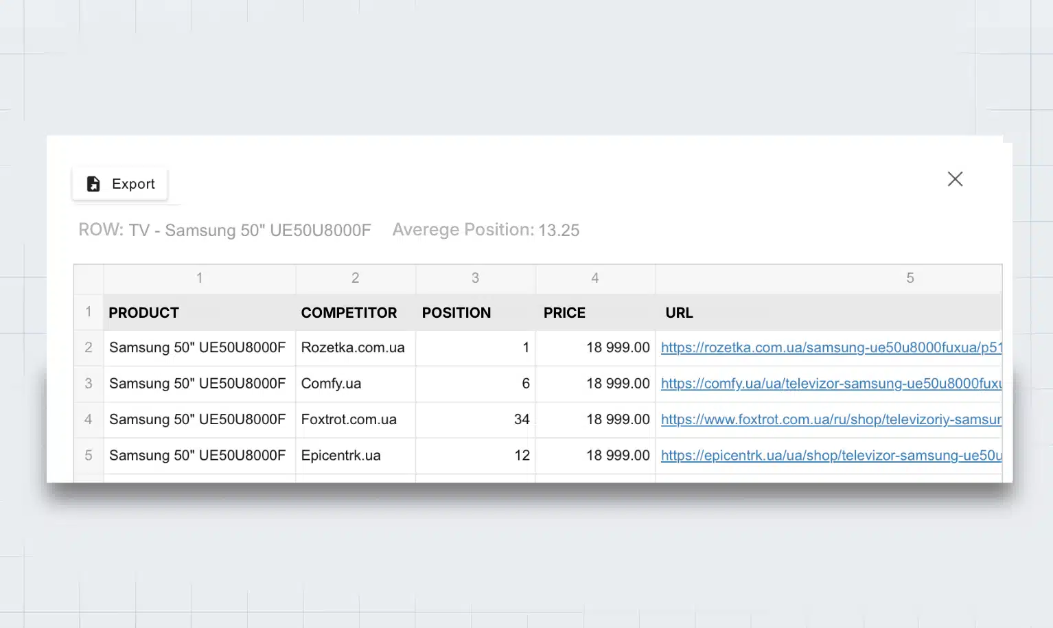Follow the foxtrot.com.ua shop URL
Screen dimensions: 1053x628
831,419
